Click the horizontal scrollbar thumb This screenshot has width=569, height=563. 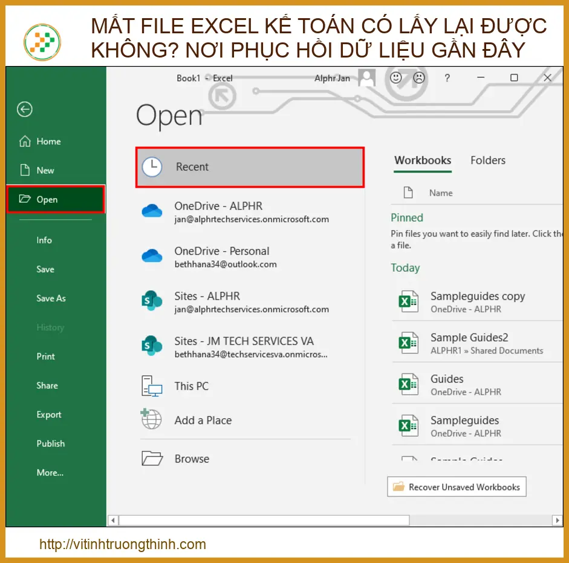264,521
